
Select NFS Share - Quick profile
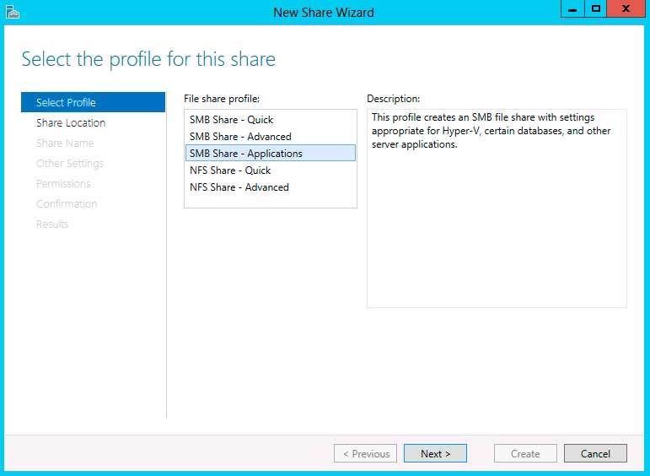pyautogui.click(x=271, y=170)
